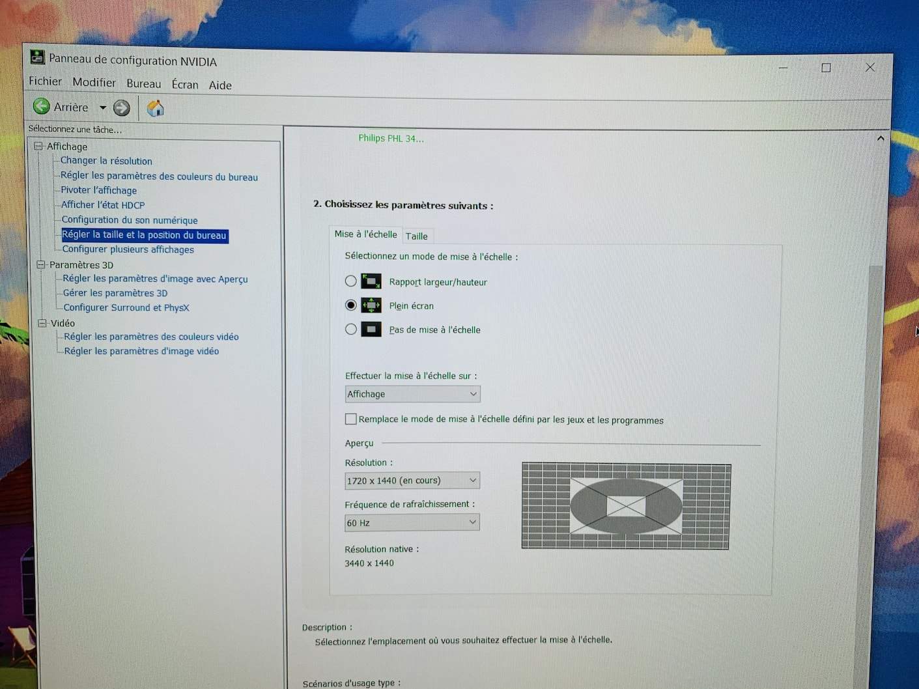Open the Bureau menu
This screenshot has height=689, width=919.
coord(143,83)
